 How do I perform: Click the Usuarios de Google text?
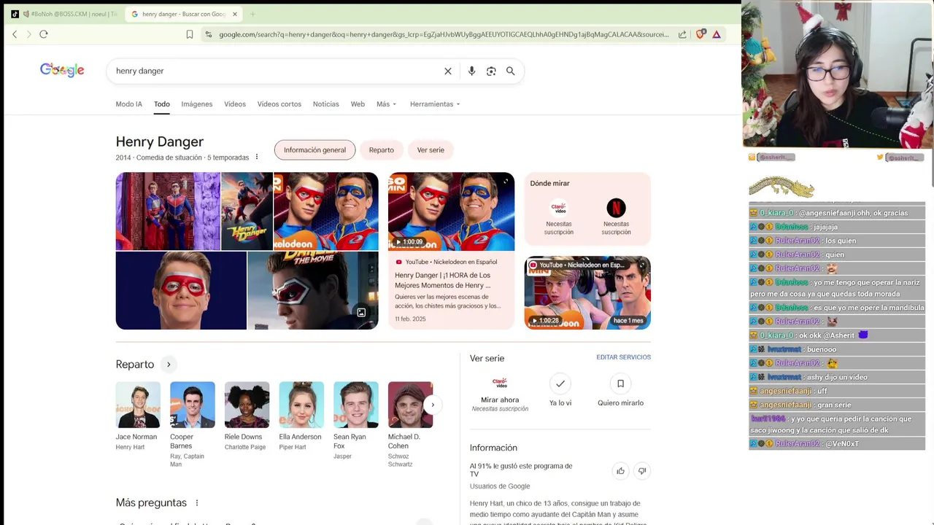500,486
